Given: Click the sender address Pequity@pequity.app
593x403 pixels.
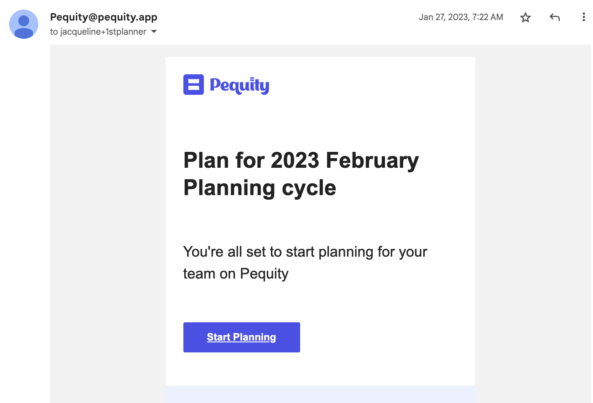Looking at the screenshot, I should (104, 17).
